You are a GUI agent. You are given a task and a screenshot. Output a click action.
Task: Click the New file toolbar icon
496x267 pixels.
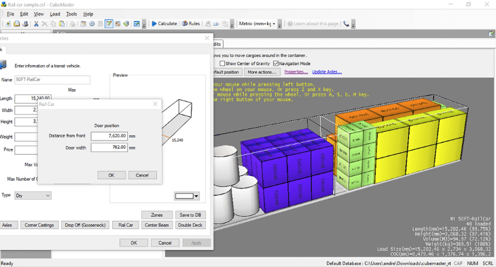coord(8,24)
